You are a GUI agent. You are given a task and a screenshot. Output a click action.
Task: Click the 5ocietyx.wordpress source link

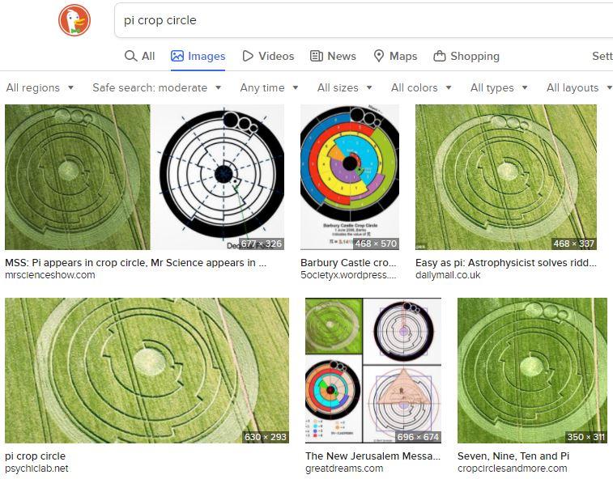348,275
